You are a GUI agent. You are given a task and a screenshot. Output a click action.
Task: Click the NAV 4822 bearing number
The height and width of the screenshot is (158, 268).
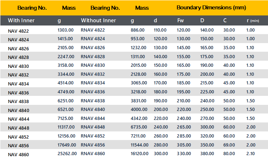click(18, 31)
